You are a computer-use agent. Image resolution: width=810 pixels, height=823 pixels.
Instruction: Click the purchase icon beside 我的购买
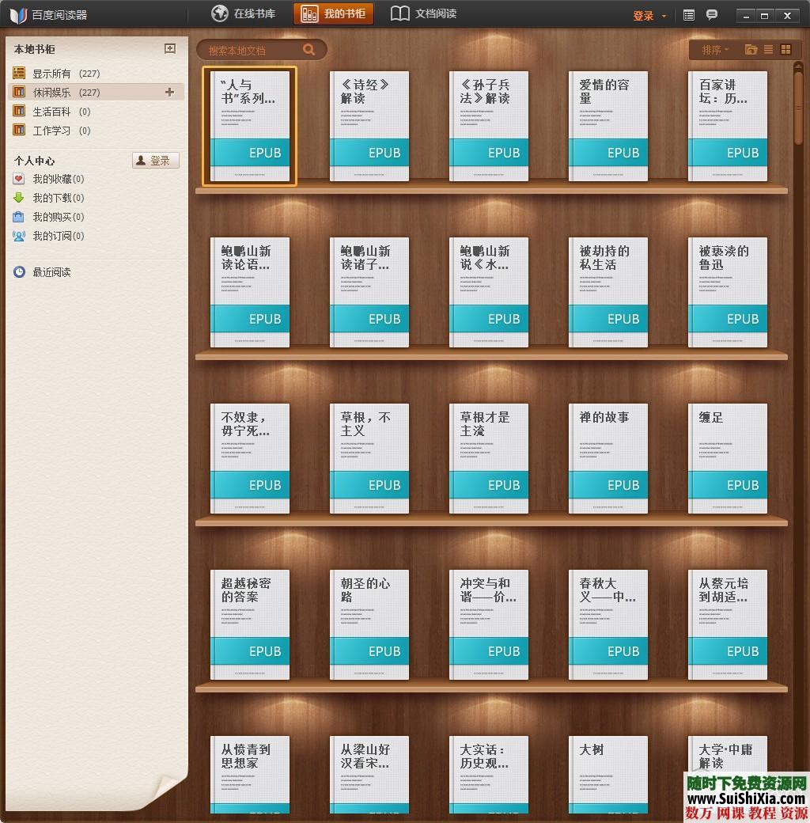17,217
